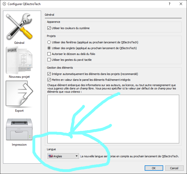Confirm settings with the OK button
This screenshot has width=187, height=174.
pos(154,168)
